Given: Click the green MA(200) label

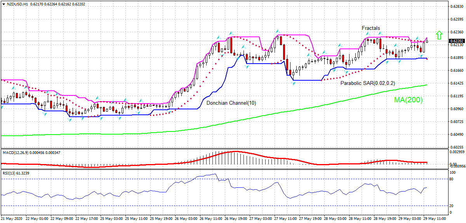Looking at the screenshot, I should (x=408, y=100).
